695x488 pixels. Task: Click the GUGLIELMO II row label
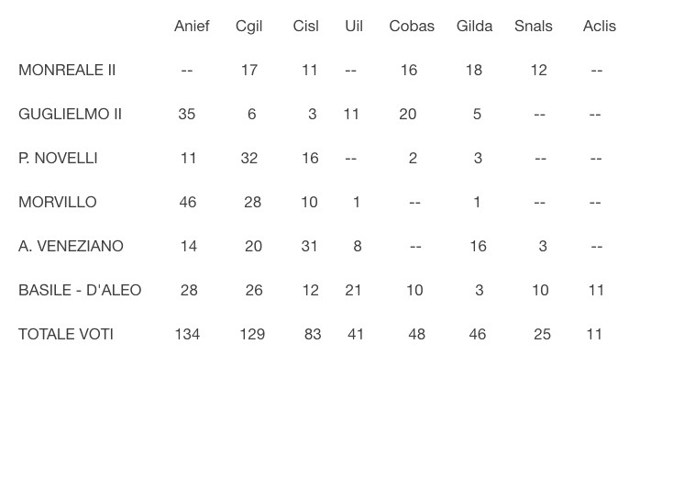[70, 114]
